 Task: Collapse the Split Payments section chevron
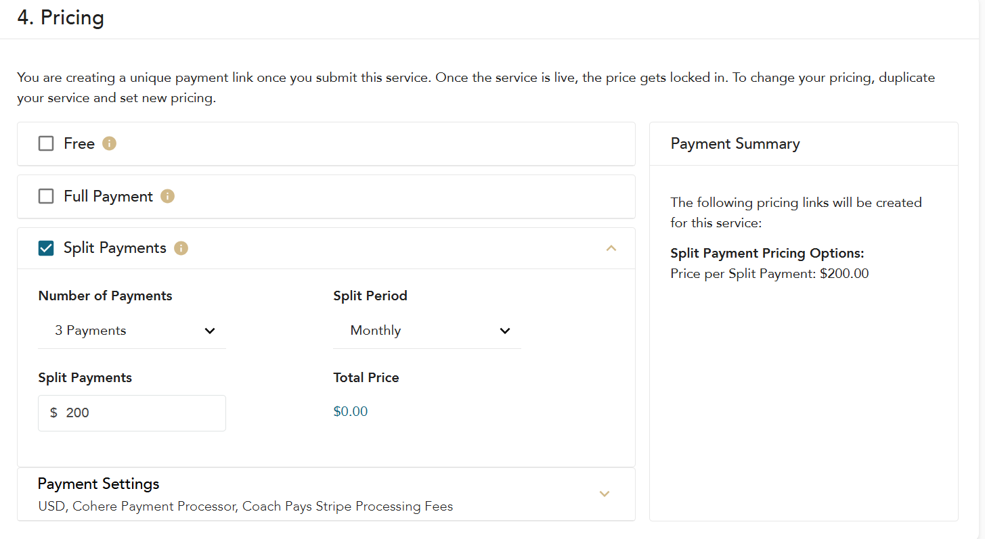[x=611, y=248]
